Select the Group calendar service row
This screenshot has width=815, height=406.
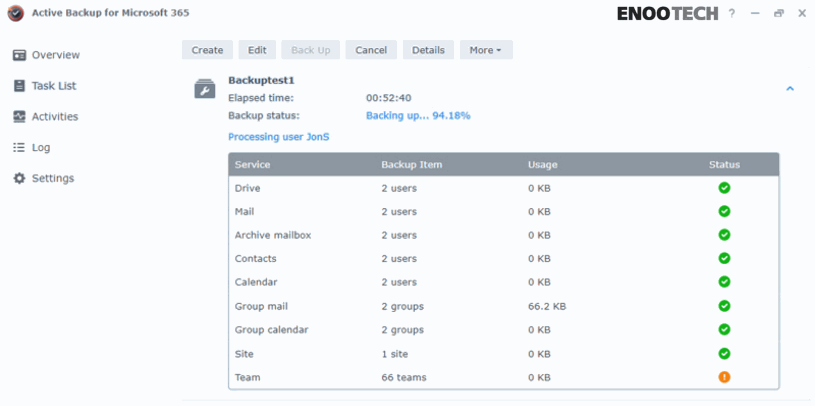point(504,330)
